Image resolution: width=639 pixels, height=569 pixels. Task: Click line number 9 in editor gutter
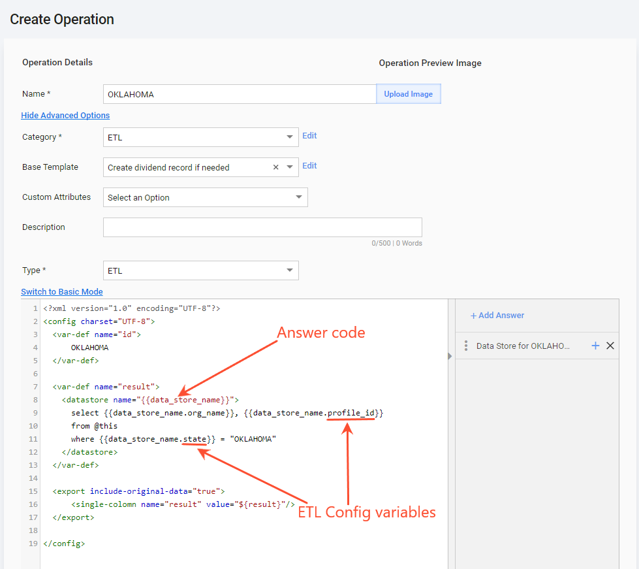[x=35, y=413]
